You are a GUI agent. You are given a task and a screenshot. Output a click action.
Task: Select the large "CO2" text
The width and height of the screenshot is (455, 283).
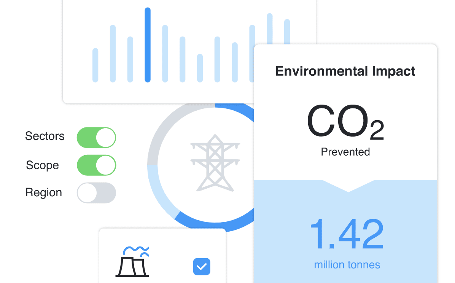[x=345, y=121]
